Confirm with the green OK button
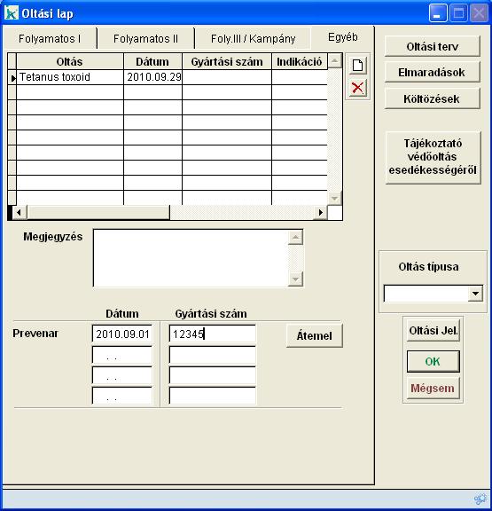The image size is (492, 511). 433,361
